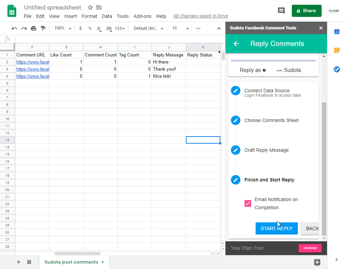346x269 pixels.
Task: Click the START REPLY button
Action: pos(277,228)
